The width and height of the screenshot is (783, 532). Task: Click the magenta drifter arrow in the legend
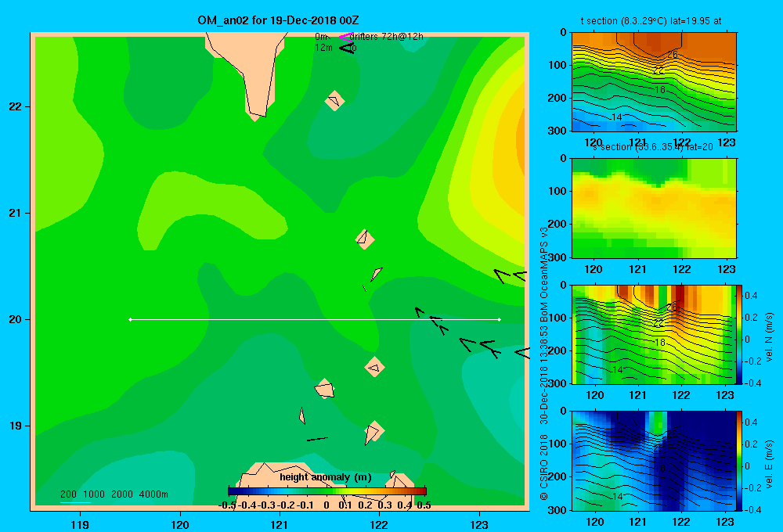pos(346,37)
